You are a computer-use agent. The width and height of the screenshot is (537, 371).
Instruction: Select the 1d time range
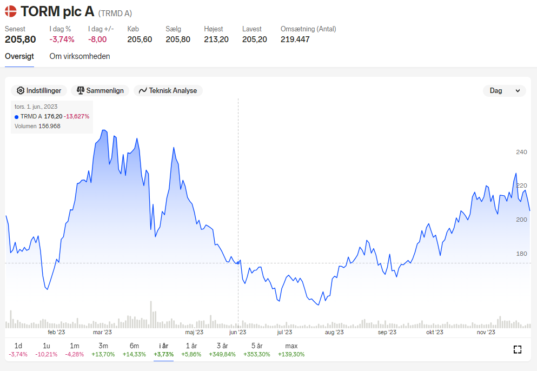[18, 350]
